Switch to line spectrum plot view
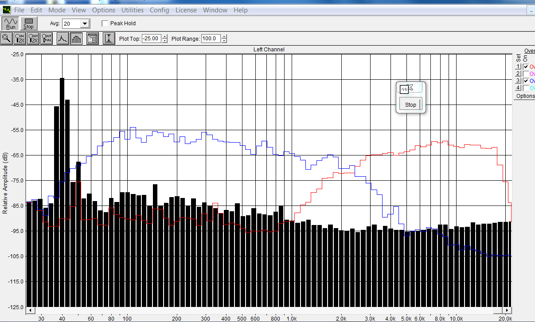Screen dimensions: 535x322 coord(63,39)
